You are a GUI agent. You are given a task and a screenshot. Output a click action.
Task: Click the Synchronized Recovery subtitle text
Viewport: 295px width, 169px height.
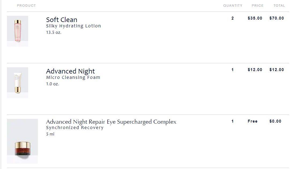(x=75, y=128)
